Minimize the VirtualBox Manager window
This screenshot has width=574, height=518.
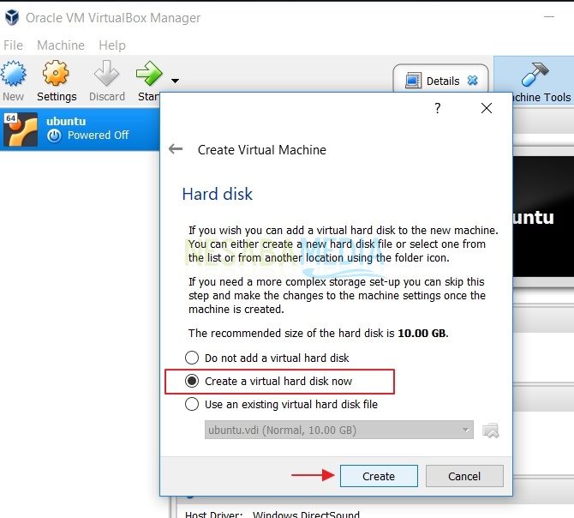pos(549,17)
